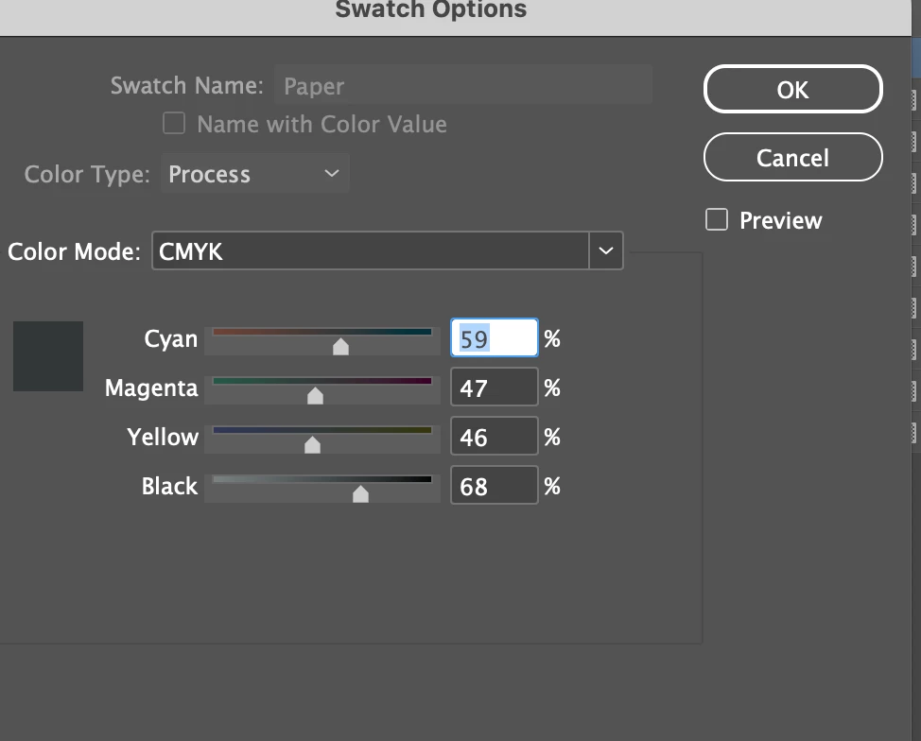Click the OK button
The image size is (921, 741).
pyautogui.click(x=792, y=89)
